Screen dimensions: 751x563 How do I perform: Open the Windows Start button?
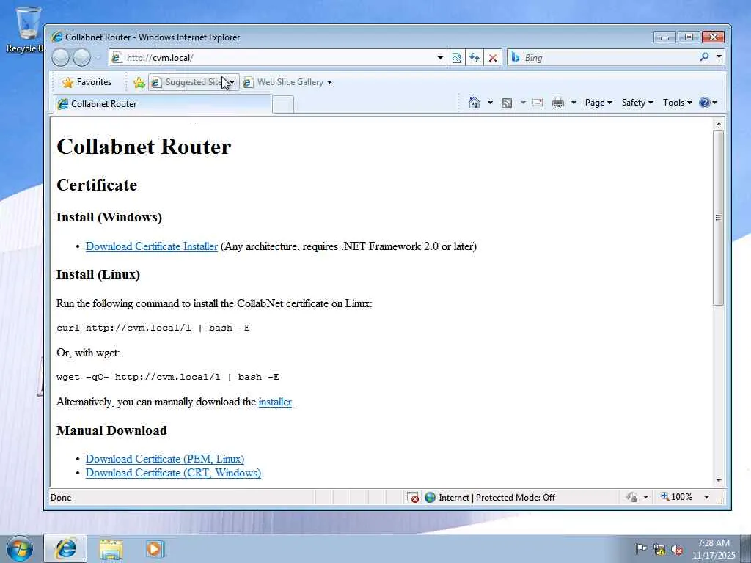pyautogui.click(x=20, y=548)
